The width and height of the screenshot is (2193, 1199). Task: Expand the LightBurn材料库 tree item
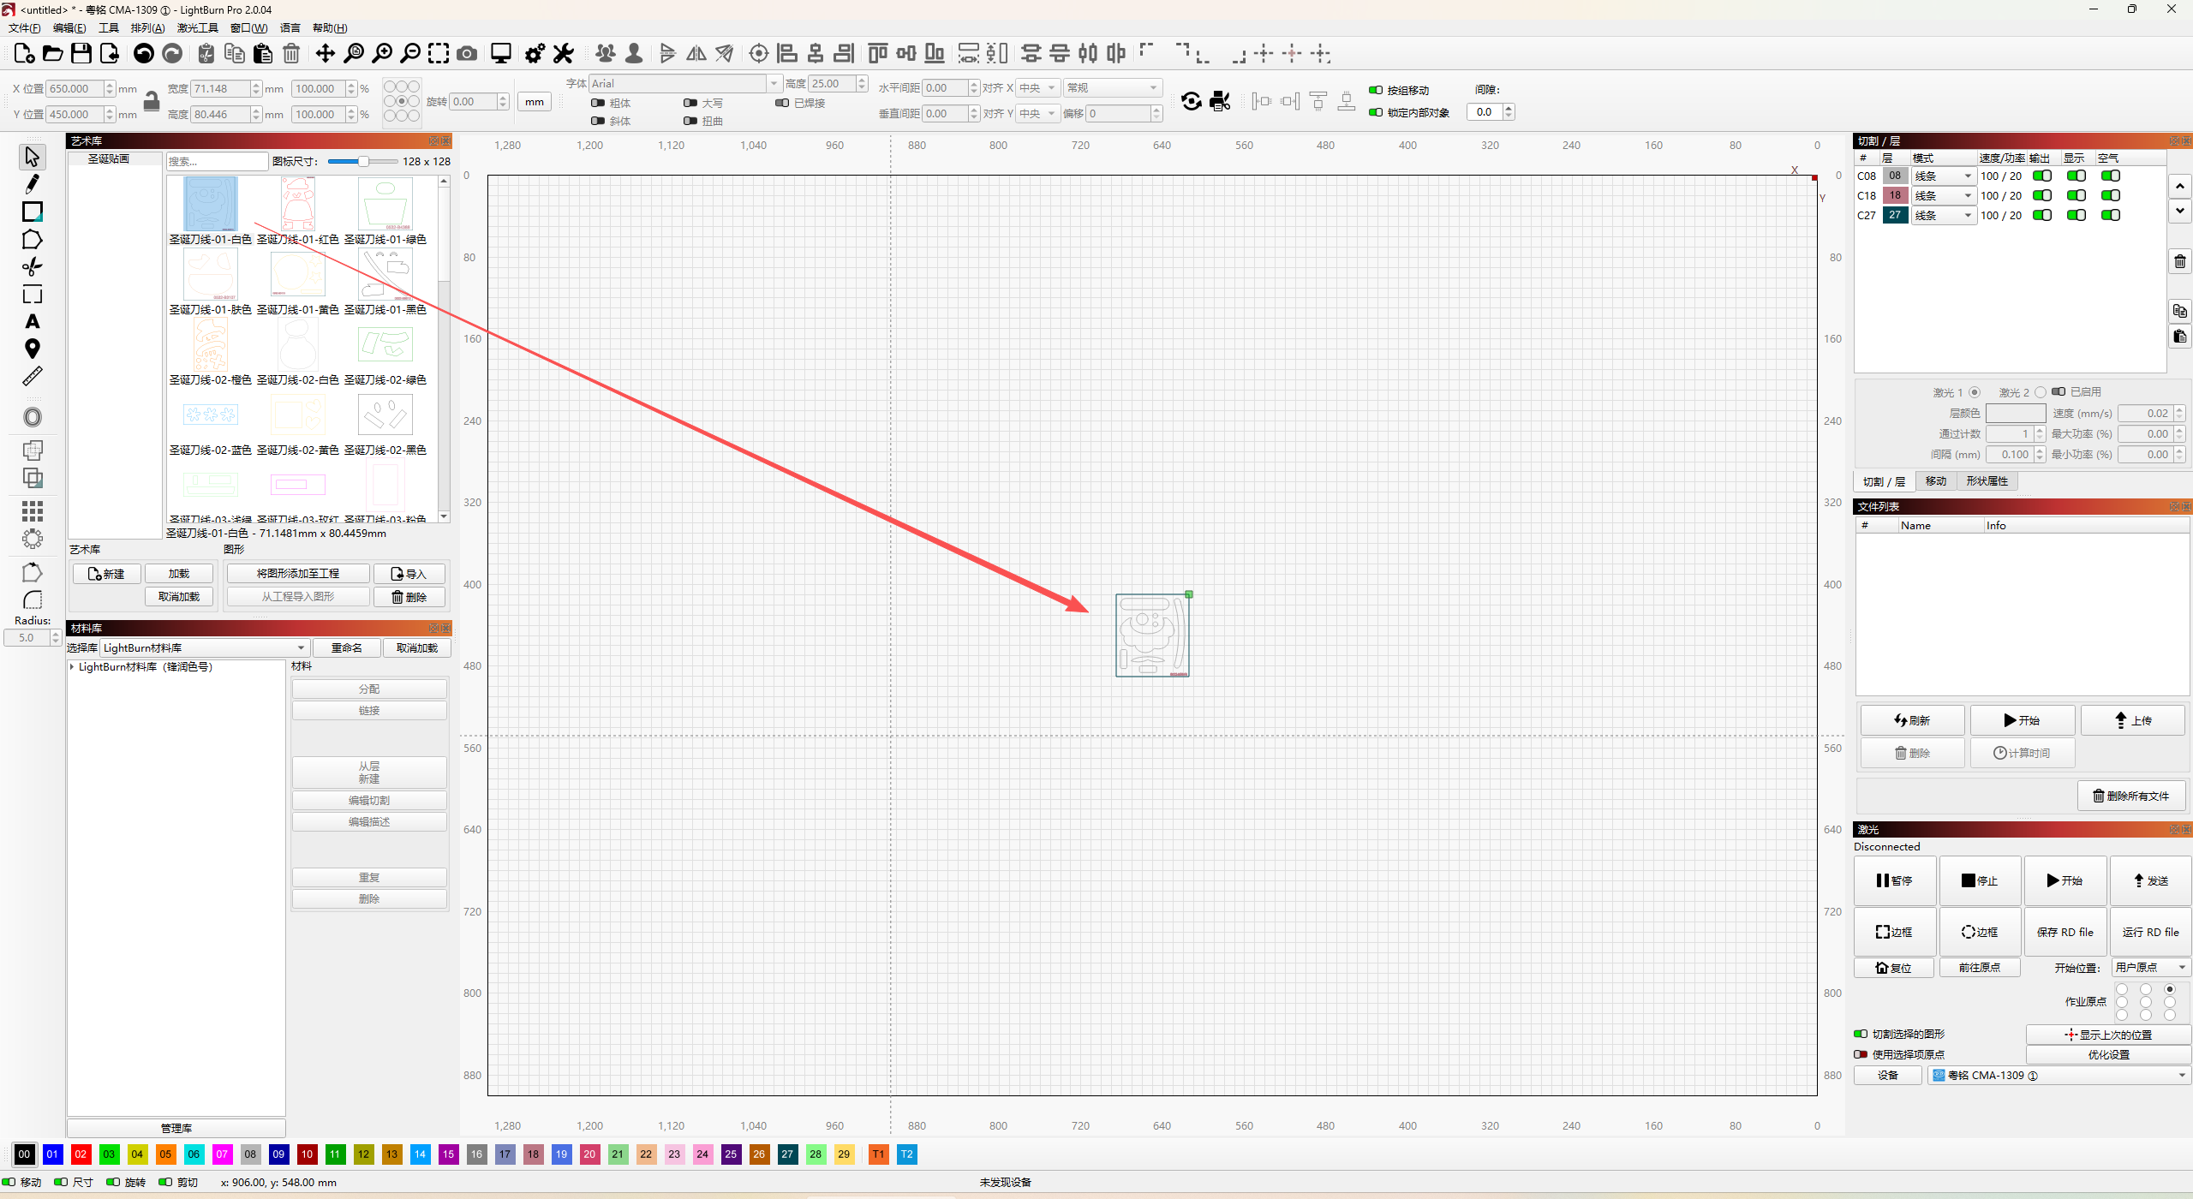pyautogui.click(x=72, y=667)
